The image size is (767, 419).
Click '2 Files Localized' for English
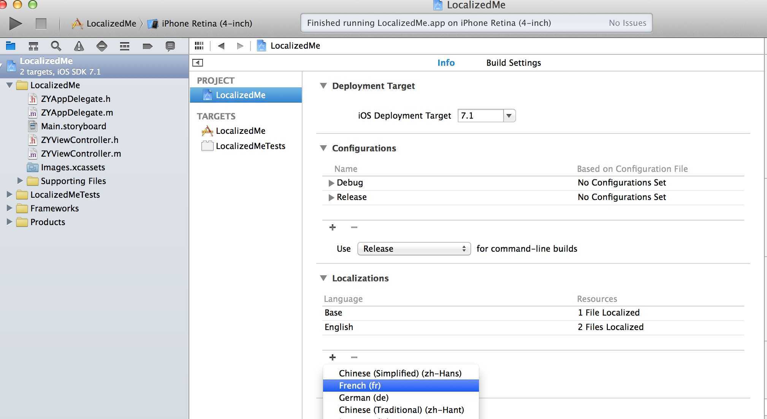tap(611, 327)
